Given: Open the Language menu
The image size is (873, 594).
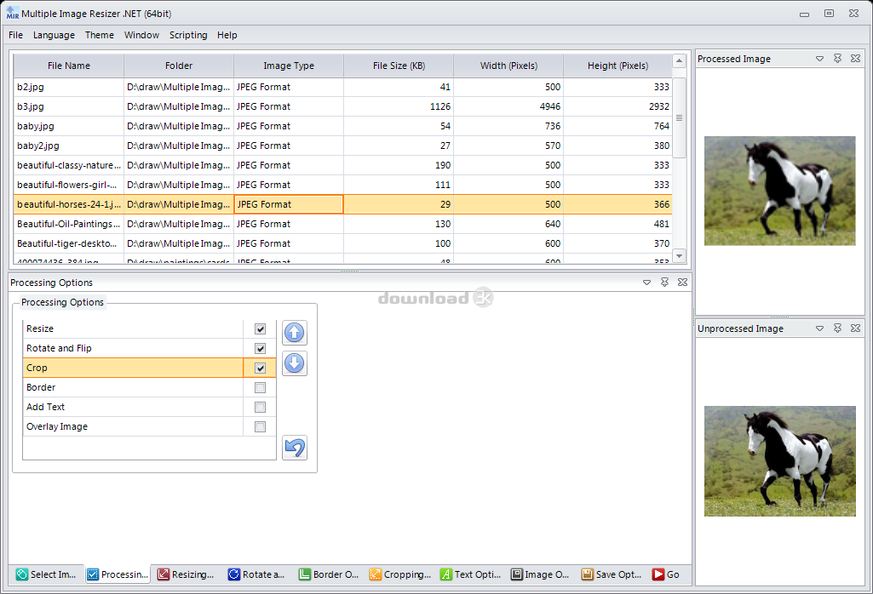Looking at the screenshot, I should pyautogui.click(x=54, y=35).
